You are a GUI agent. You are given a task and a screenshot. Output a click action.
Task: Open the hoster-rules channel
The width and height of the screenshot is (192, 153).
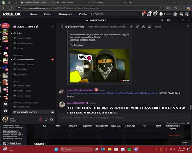click(33, 107)
